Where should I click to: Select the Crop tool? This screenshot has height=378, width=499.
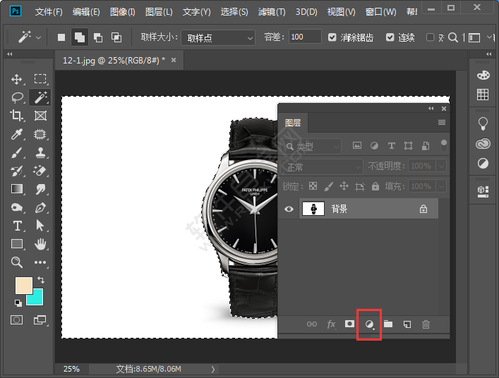click(17, 116)
